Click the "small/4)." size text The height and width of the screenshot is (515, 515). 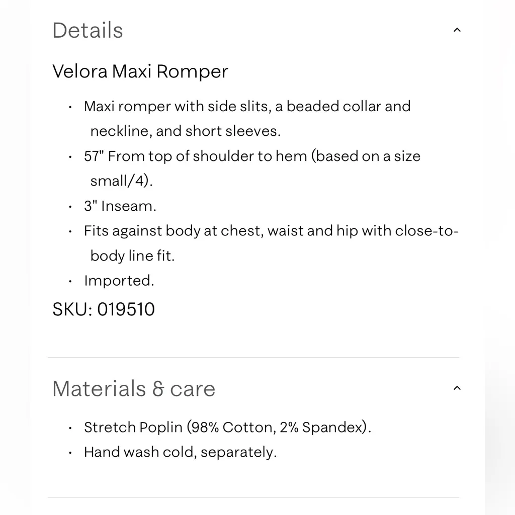point(121,181)
